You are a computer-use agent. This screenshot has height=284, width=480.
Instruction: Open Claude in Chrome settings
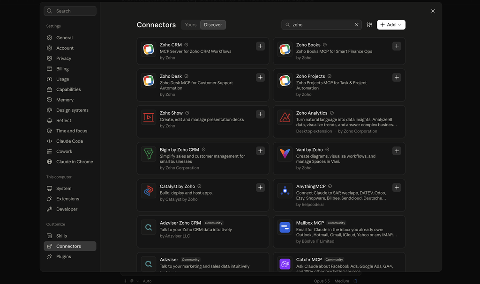coord(70,162)
